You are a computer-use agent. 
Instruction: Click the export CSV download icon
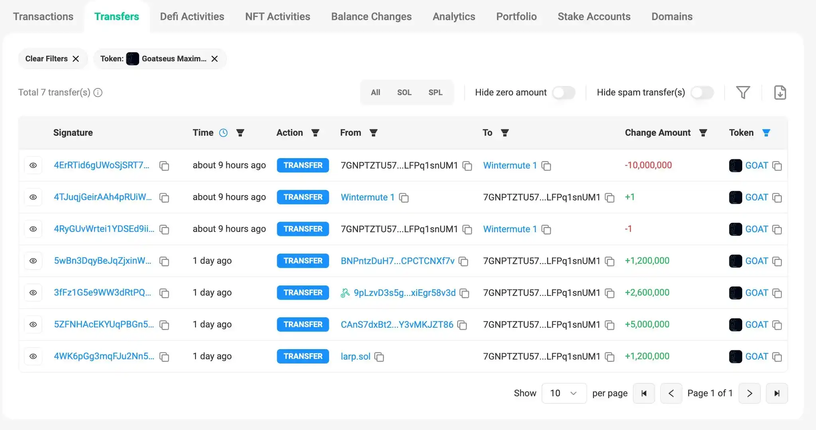pos(780,92)
